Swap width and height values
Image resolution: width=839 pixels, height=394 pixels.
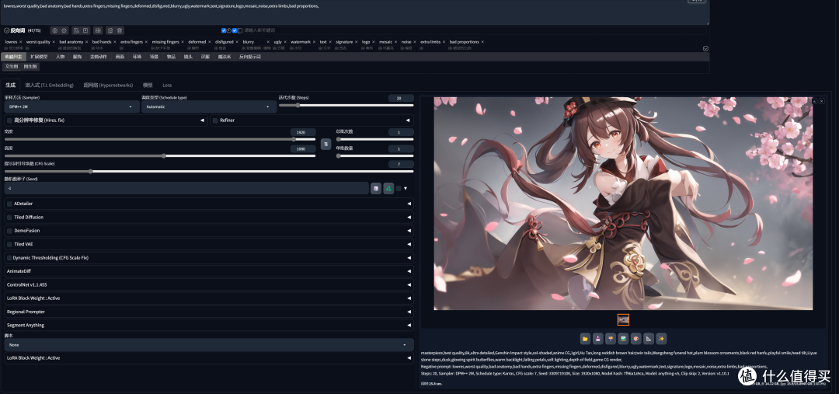(x=326, y=144)
